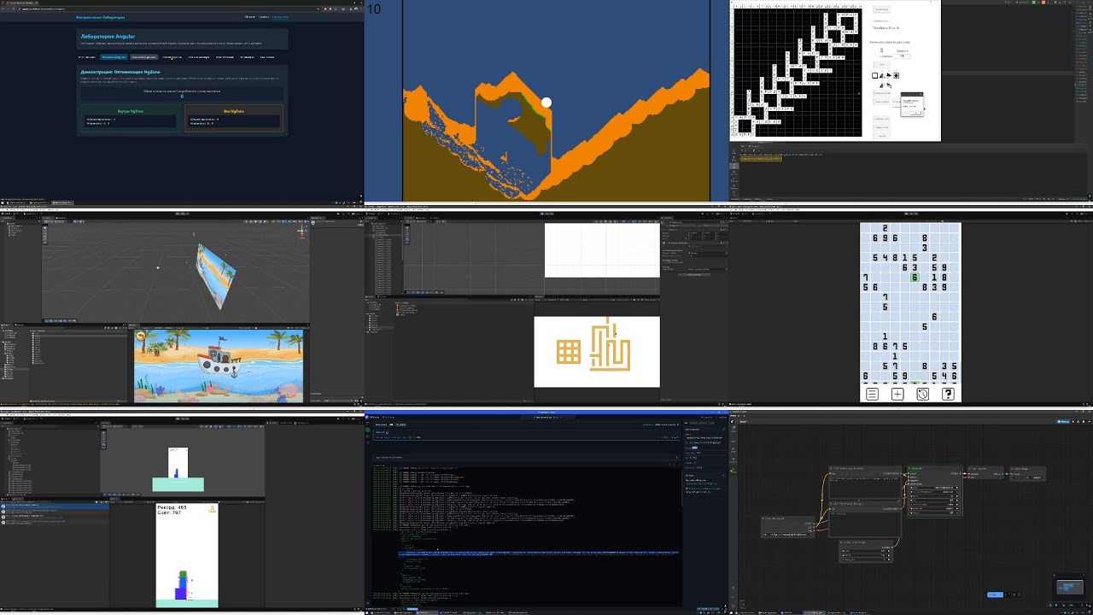Viewport: 1093px width, 615px height.
Task: Click the "Рекорд: 465" label in tower game
Action: point(172,507)
